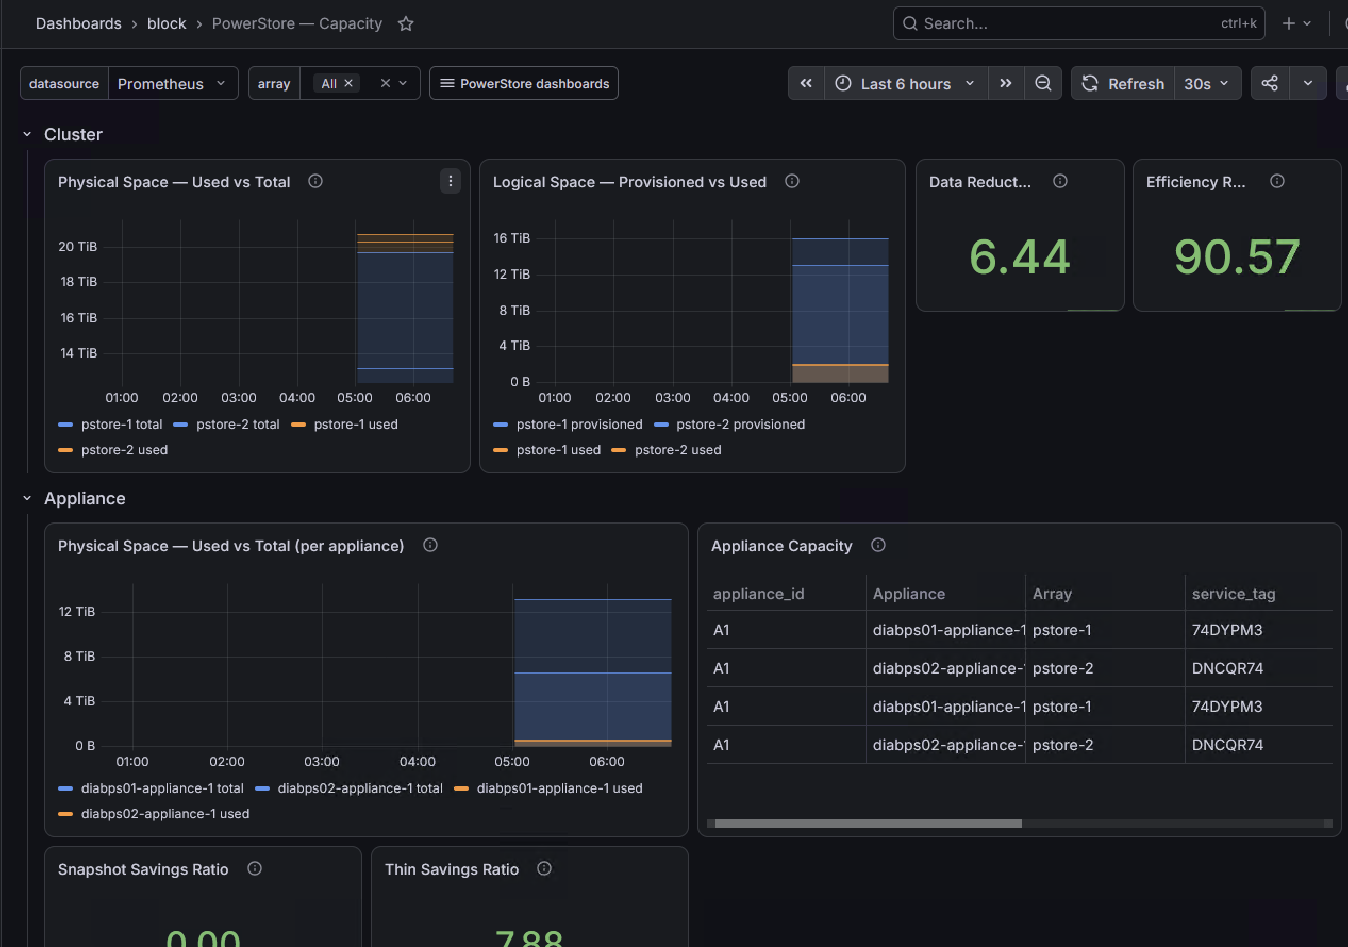Open the Prometheus datasource dropdown

pyautogui.click(x=172, y=84)
